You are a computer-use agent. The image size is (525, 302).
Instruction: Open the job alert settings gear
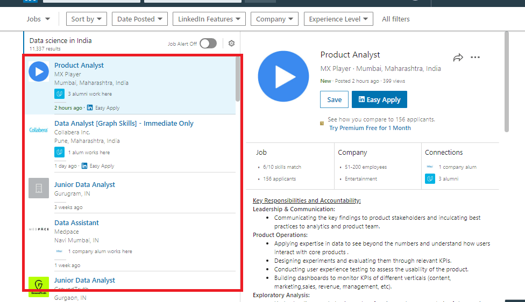click(231, 44)
